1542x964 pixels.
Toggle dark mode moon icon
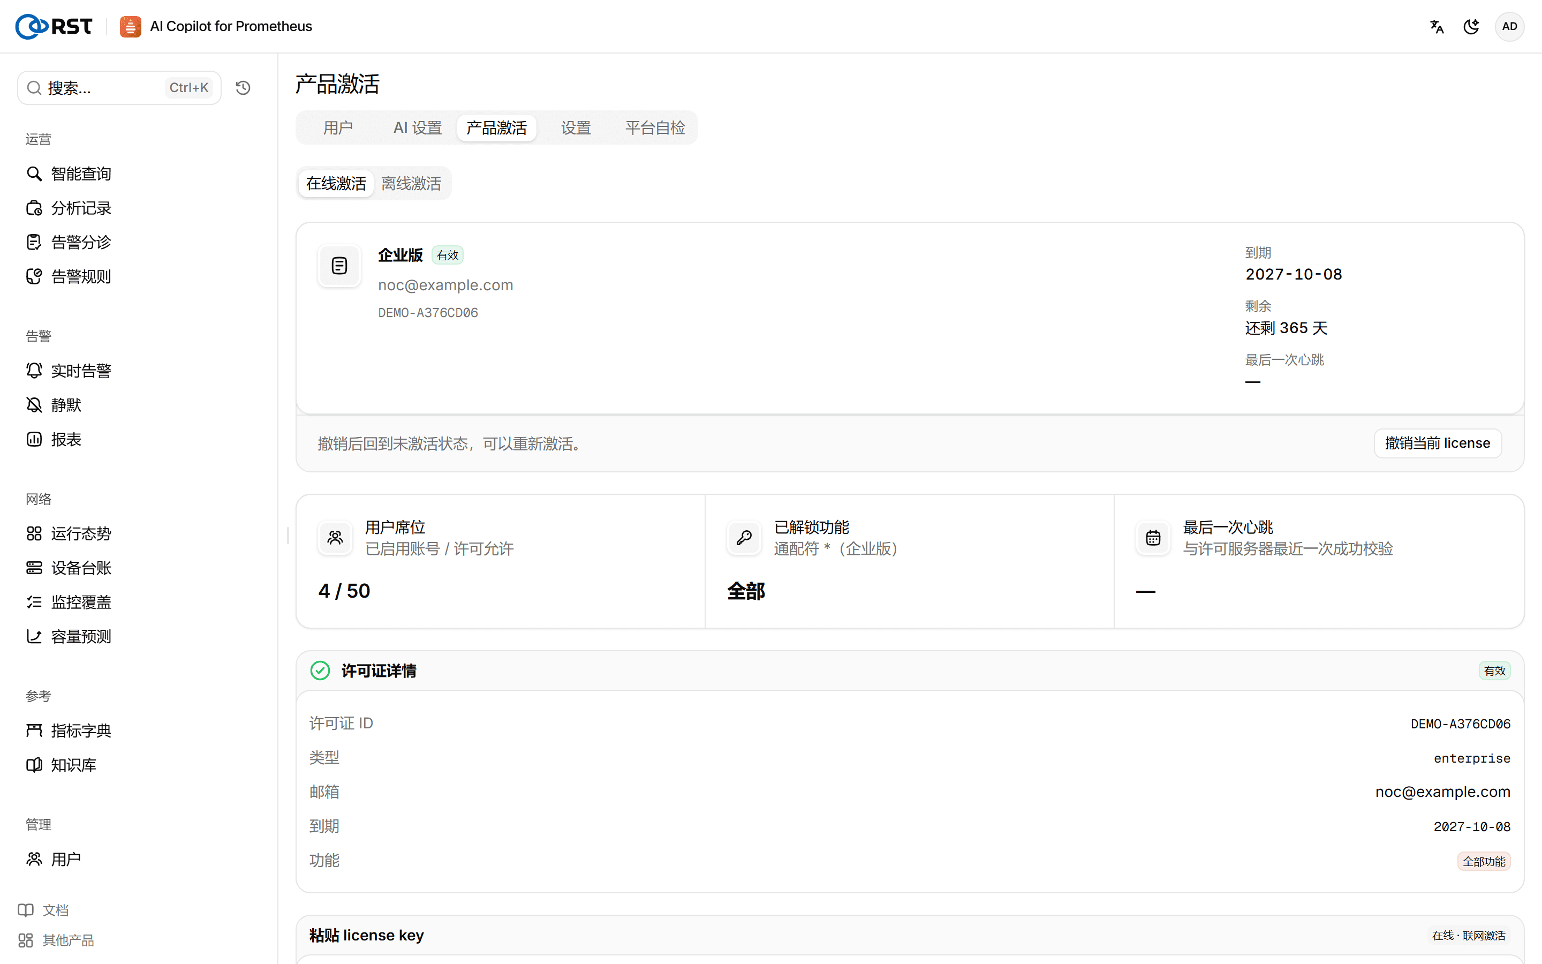point(1471,26)
